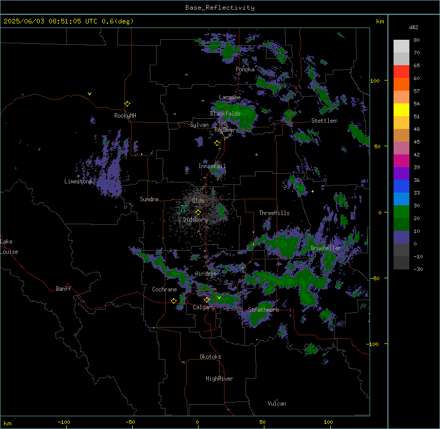The image size is (440, 429).
Task: Click the Ponoka town label
Action: [x=245, y=69]
